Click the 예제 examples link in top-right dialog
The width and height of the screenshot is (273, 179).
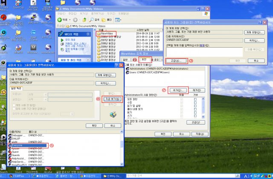click(x=202, y=45)
